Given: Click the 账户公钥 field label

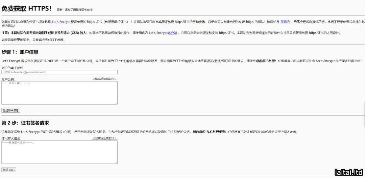Looking at the screenshot, I should pos(8,79).
